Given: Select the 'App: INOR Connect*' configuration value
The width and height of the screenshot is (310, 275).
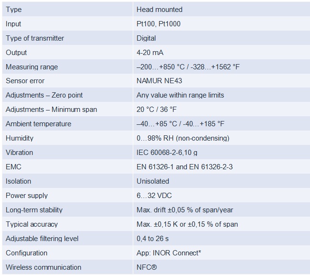Looking at the screenshot, I should 169,253.
